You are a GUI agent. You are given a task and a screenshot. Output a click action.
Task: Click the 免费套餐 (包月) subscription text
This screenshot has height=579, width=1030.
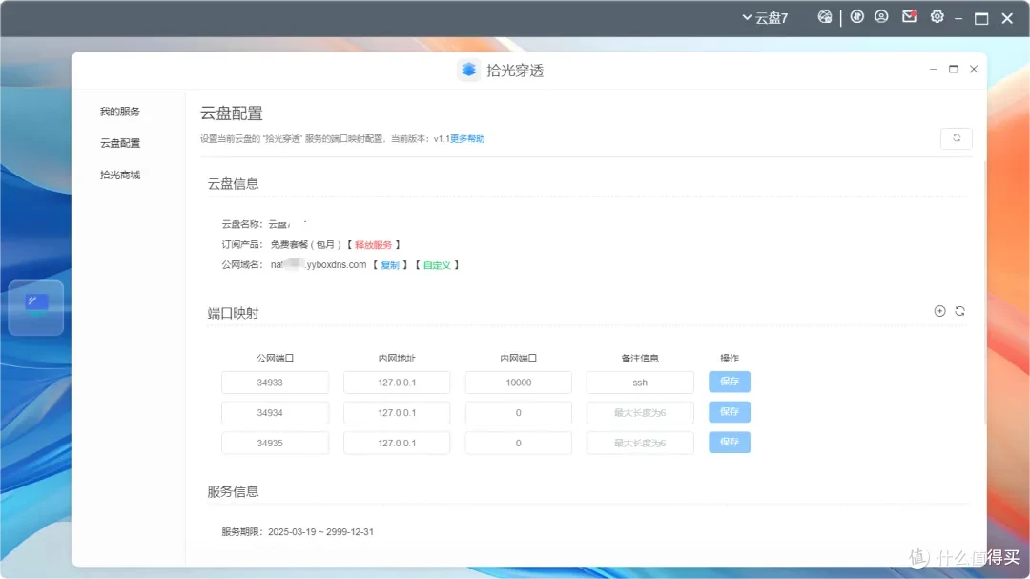pyautogui.click(x=305, y=244)
